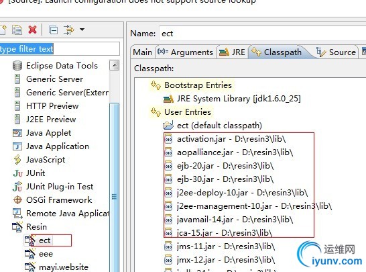This screenshot has width=366, height=272.
Task: Click the ect default classpath folder icon
Action: click(x=168, y=125)
